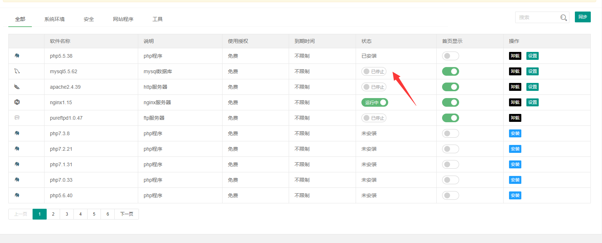Uninstall nginx1.15 with 卸载 button
Image resolution: width=602 pixels, height=243 pixels.
pyautogui.click(x=515, y=102)
